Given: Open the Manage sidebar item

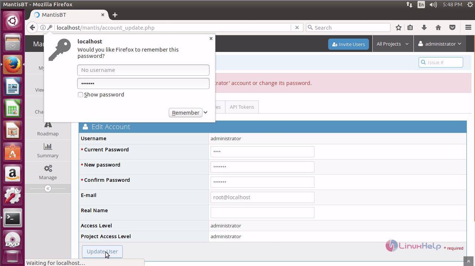Looking at the screenshot, I should pyautogui.click(x=48, y=173).
